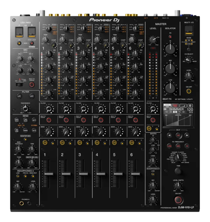Image resolution: width=210 pixels, height=222 pixels.
Task: Click the Isolator MID knob
Action: (x=170, y=69)
